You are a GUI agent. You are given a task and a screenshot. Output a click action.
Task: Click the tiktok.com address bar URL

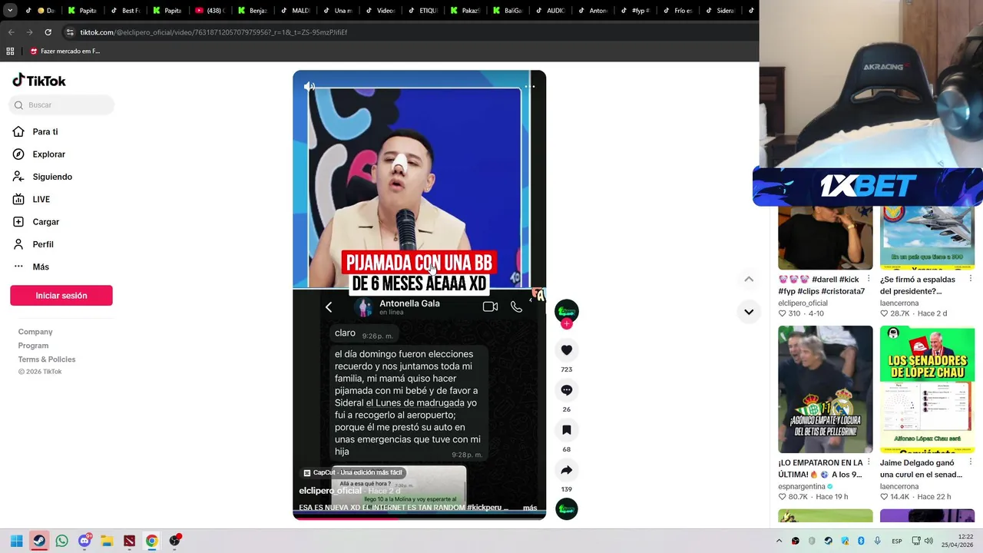pos(213,32)
